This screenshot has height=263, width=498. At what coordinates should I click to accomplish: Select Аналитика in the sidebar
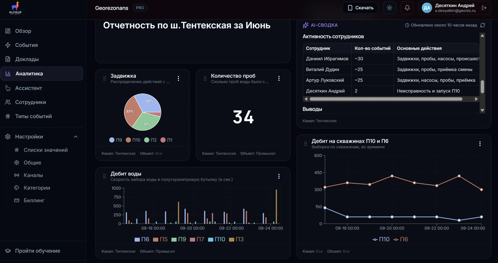tap(41, 74)
